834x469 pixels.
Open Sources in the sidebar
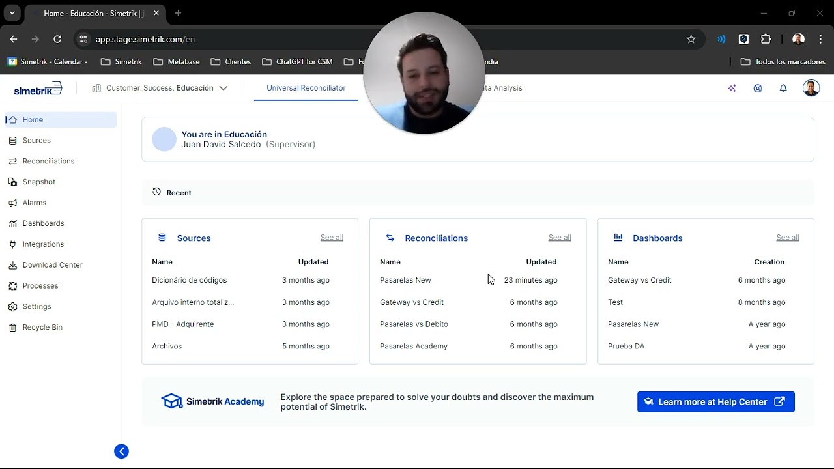(x=36, y=141)
